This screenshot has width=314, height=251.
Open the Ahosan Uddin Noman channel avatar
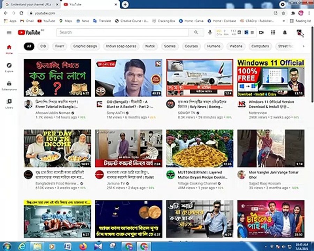tap(28, 104)
